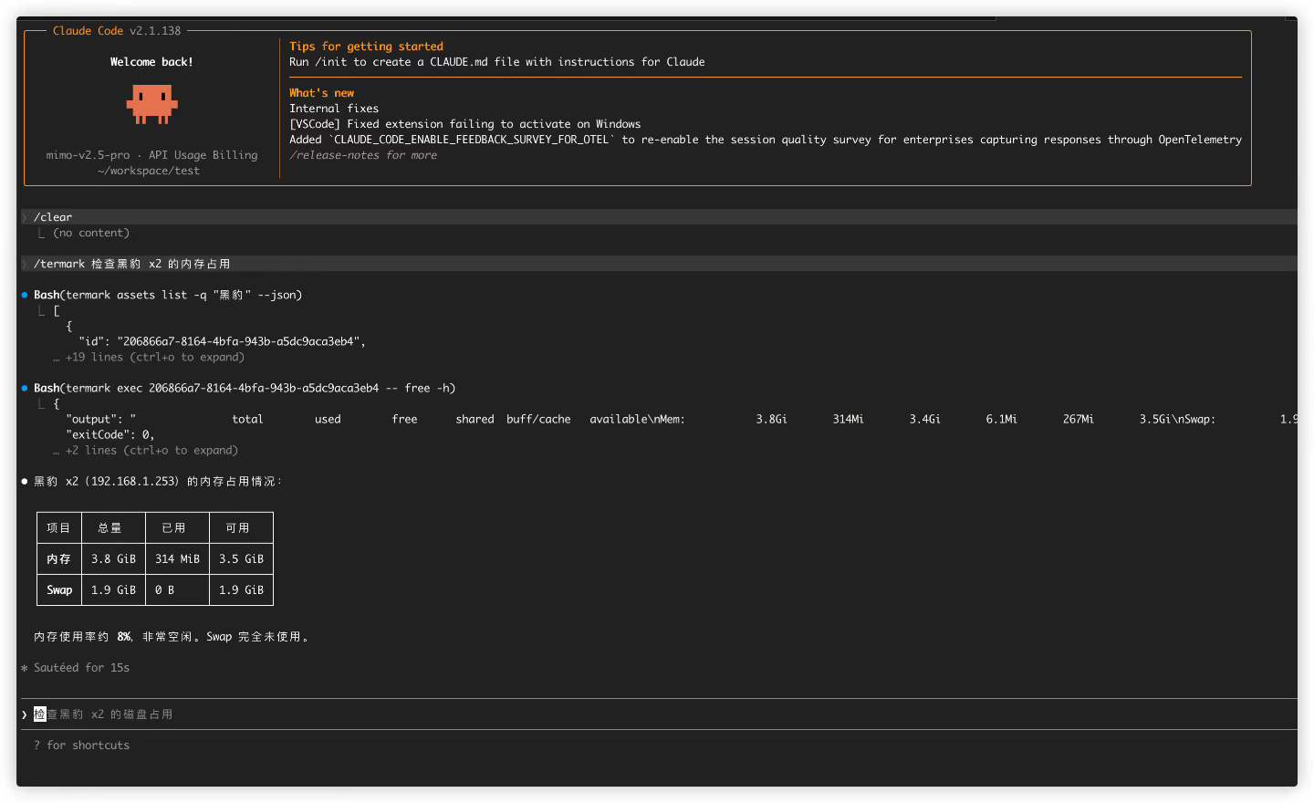
Task: Click the "/release-notes for more" hint
Action: click(x=363, y=155)
